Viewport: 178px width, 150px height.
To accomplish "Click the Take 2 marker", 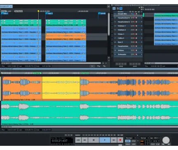I will point(49,14).
